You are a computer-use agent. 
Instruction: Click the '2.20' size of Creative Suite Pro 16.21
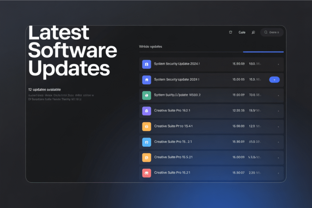pyautogui.click(x=252, y=173)
